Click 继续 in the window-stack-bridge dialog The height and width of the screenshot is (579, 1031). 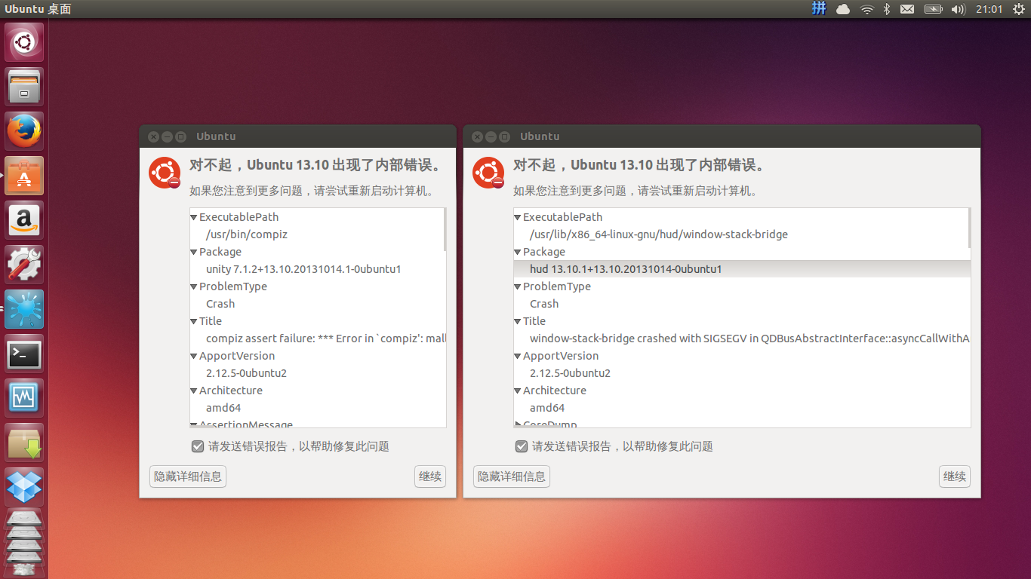coord(955,476)
